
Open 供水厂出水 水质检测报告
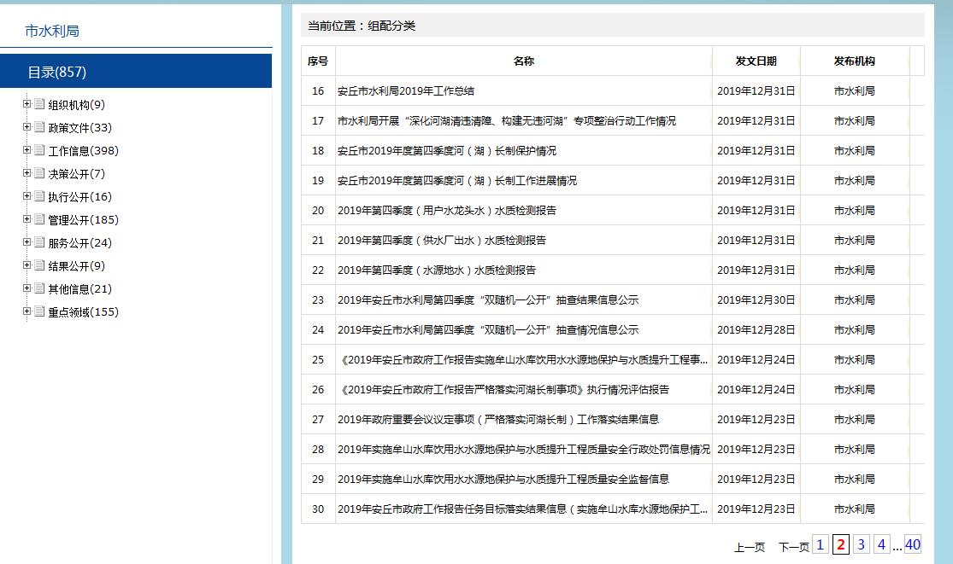pos(442,240)
